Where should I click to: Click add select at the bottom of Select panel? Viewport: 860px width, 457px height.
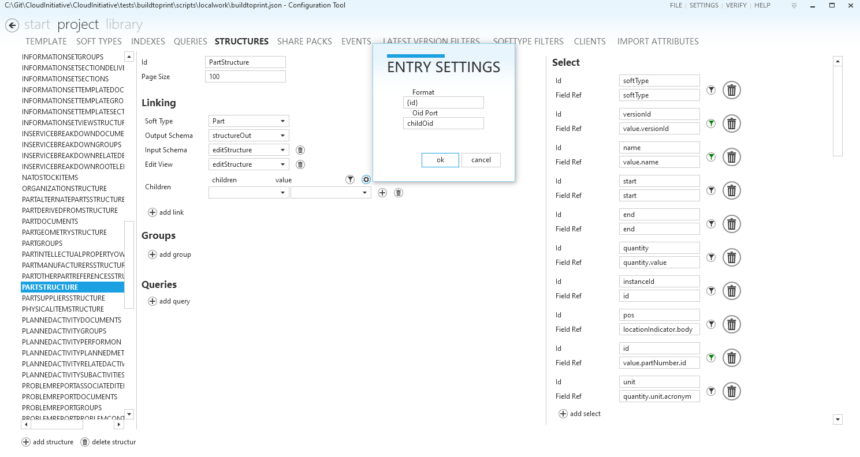(580, 414)
